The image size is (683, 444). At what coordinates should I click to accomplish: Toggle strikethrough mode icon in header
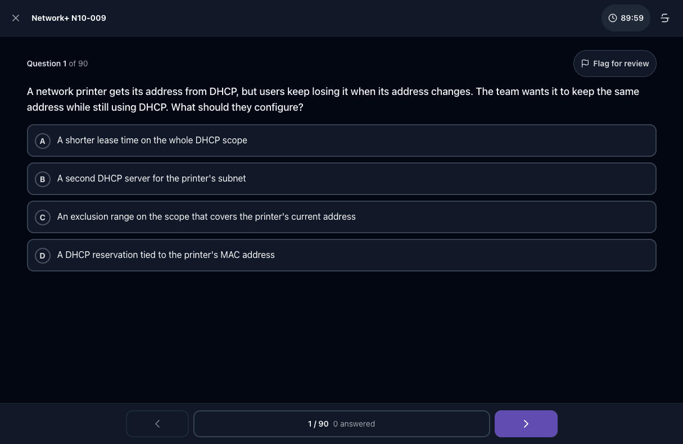pyautogui.click(x=665, y=18)
